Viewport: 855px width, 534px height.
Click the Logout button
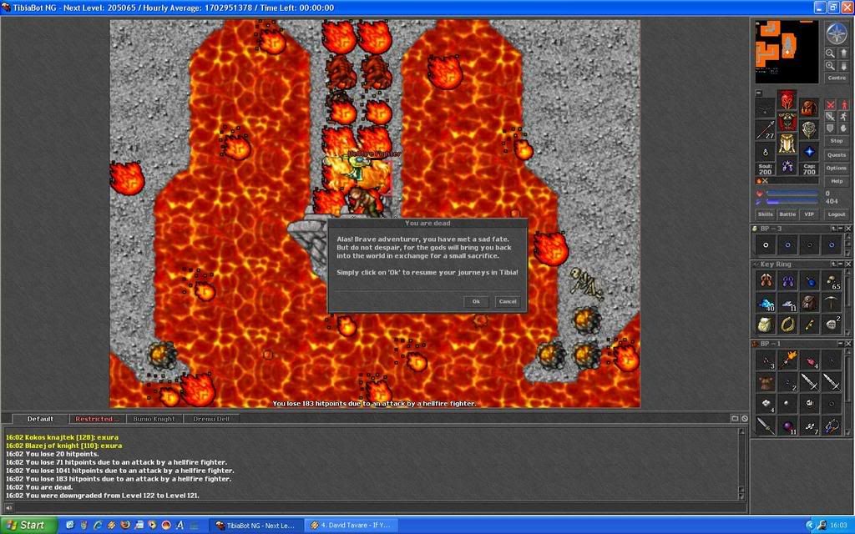click(837, 214)
